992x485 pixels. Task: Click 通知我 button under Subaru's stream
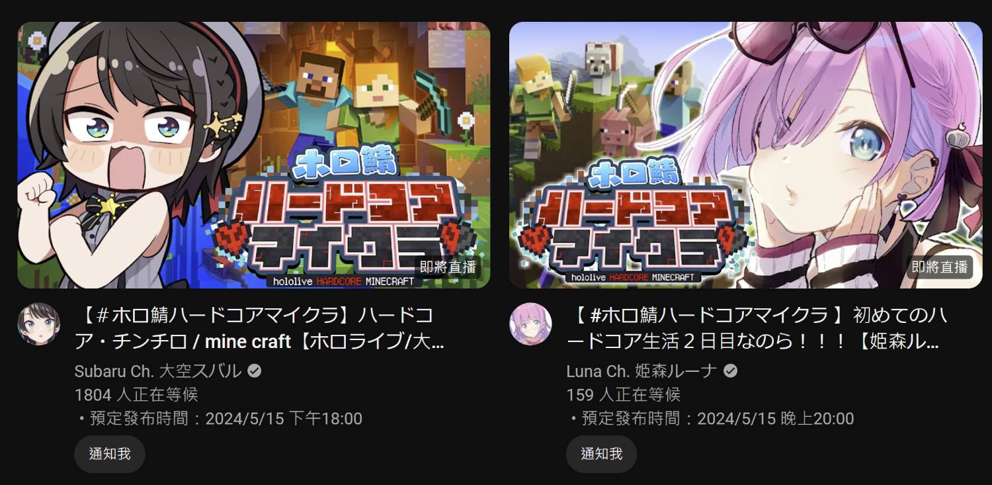pyautogui.click(x=110, y=454)
